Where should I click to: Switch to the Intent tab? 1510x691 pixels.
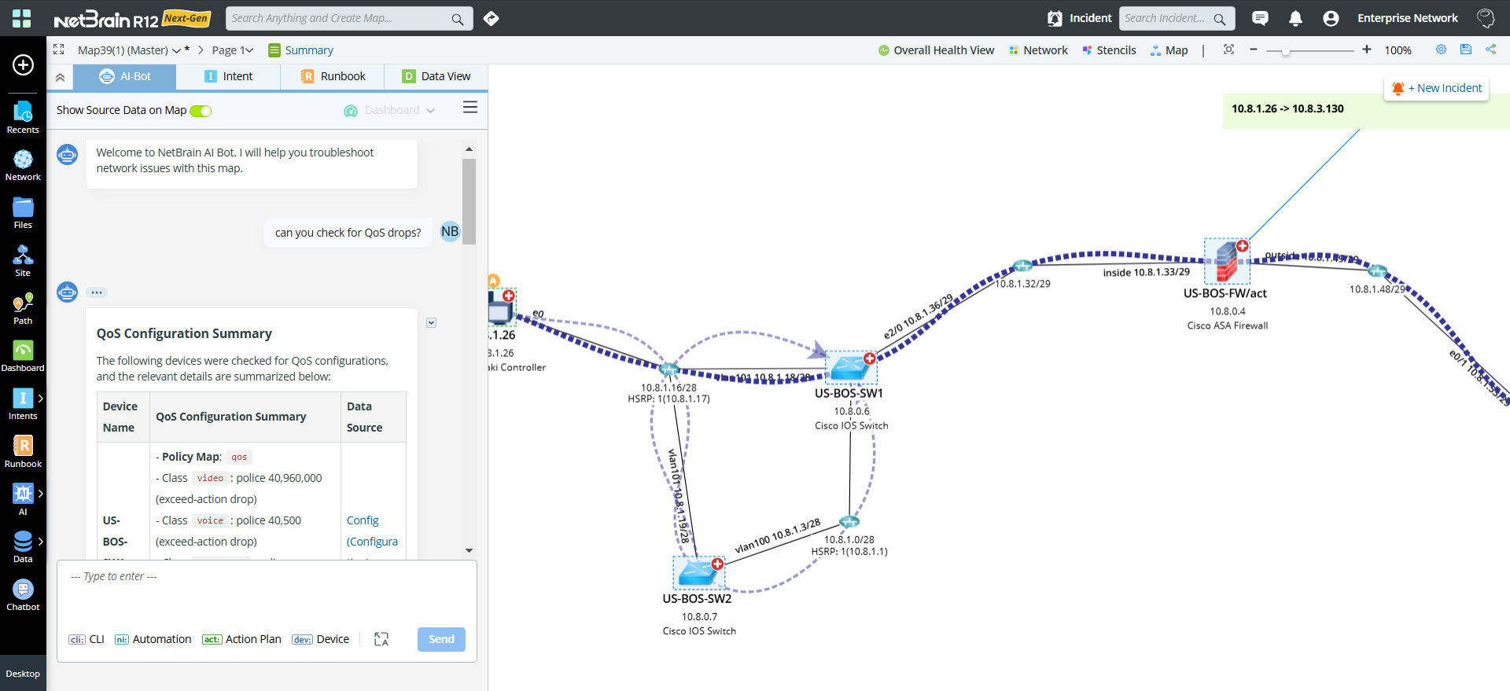pyautogui.click(x=228, y=76)
